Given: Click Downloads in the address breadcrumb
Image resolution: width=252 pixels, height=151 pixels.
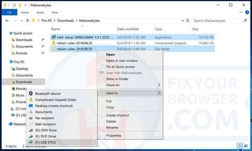Looking at the screenshot, I should 65,21.
